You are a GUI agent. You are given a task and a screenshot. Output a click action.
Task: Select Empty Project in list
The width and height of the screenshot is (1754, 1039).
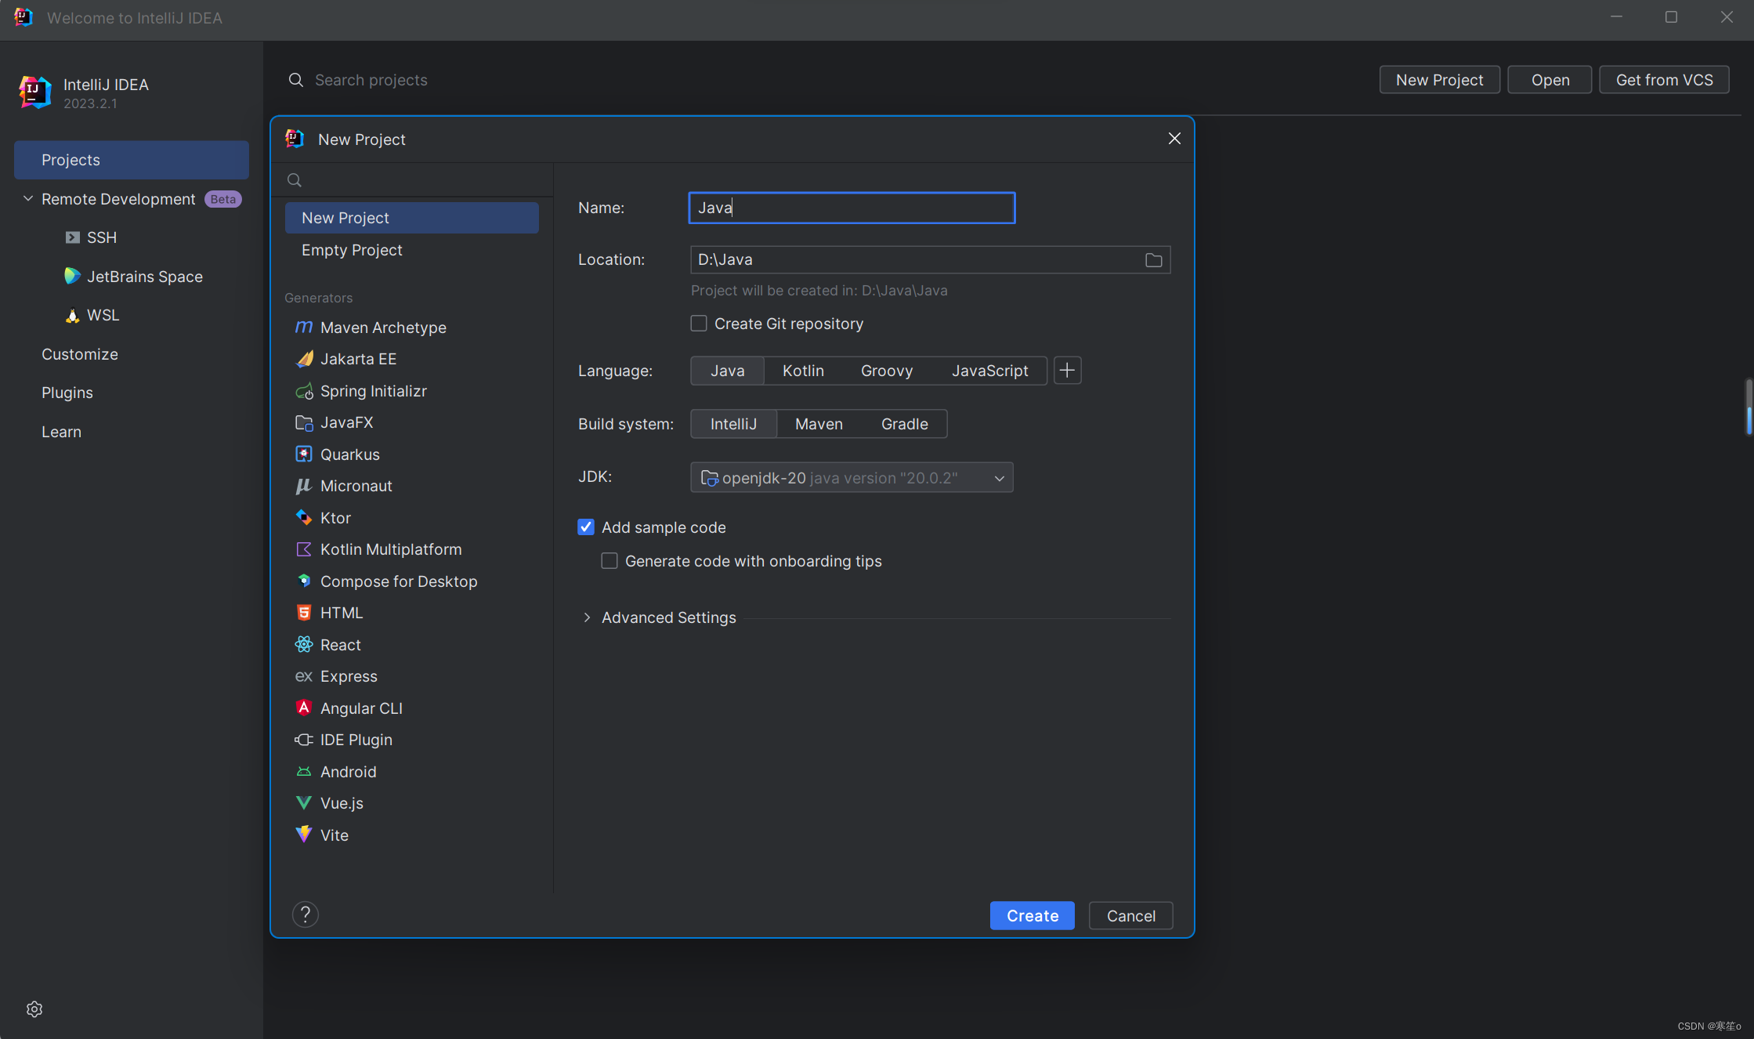(x=411, y=250)
